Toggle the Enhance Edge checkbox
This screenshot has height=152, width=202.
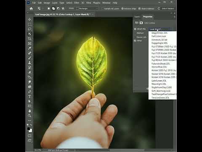[122, 8]
